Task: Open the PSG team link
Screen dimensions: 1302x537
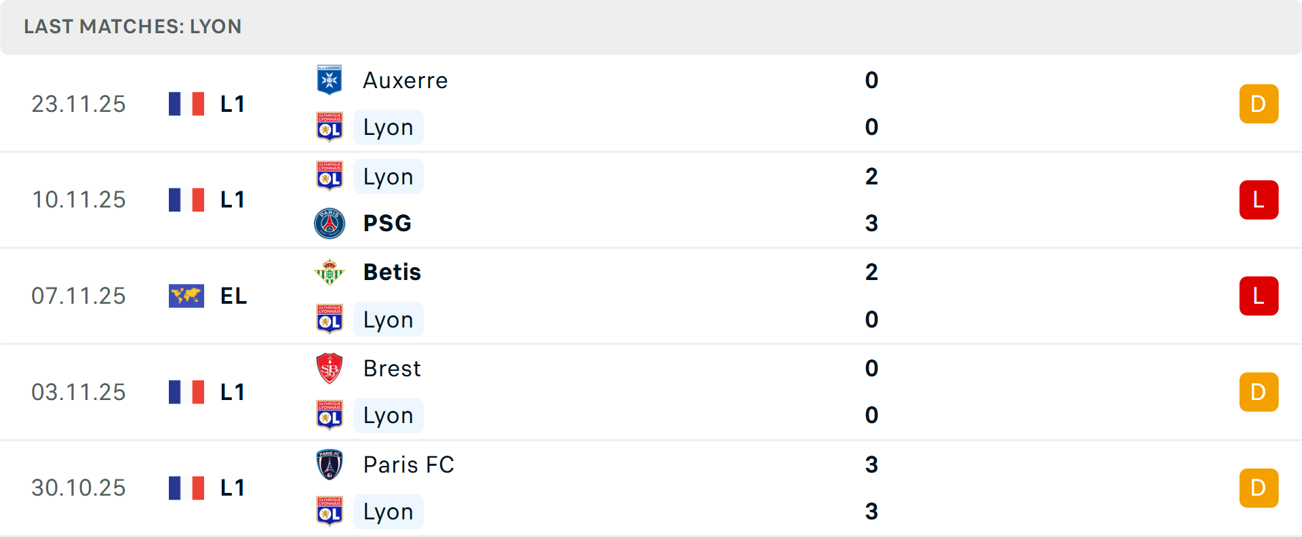Action: (387, 223)
